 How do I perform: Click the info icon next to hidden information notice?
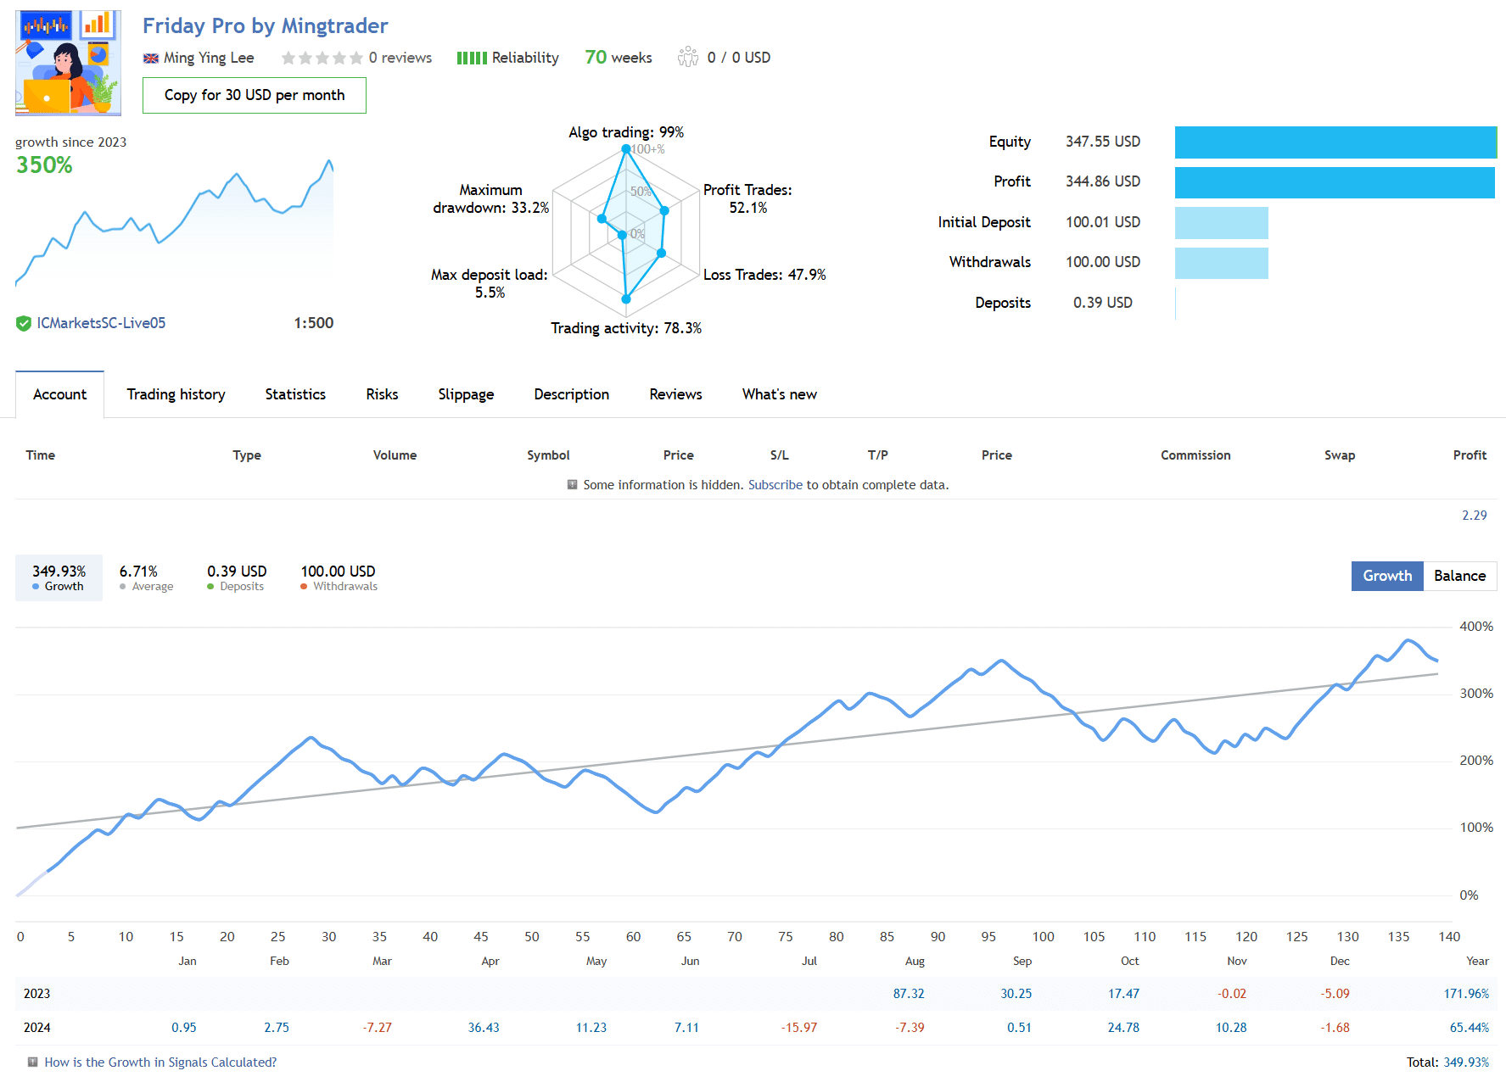point(572,485)
